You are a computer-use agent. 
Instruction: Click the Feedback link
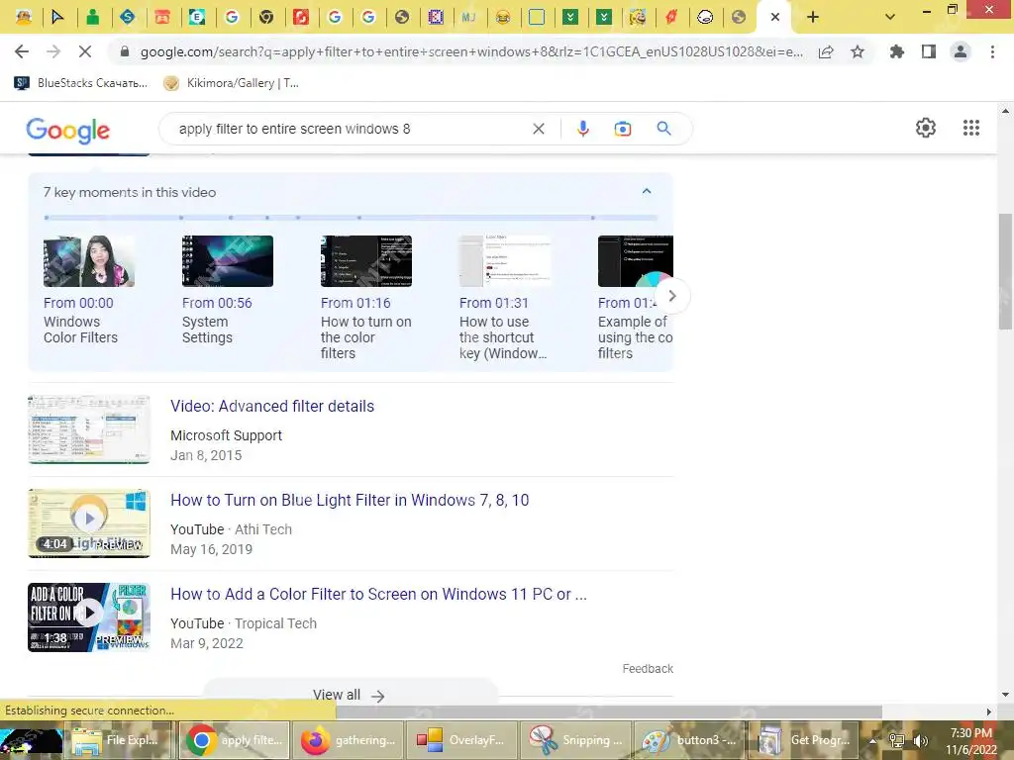coord(648,669)
